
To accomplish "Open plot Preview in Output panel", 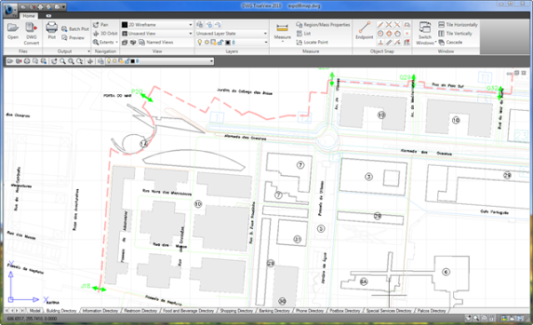I will (x=73, y=37).
